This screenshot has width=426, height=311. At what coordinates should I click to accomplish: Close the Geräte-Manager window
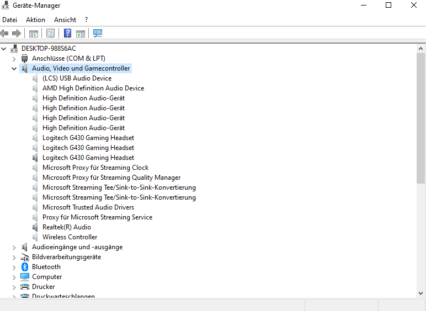413,5
